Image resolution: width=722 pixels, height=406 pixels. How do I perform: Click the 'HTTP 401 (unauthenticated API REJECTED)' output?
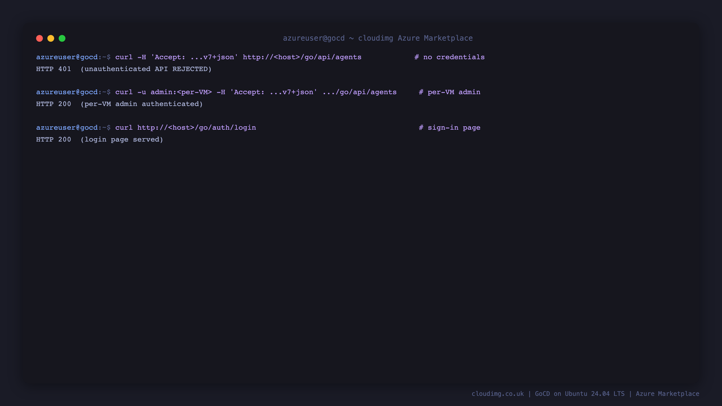click(x=124, y=69)
